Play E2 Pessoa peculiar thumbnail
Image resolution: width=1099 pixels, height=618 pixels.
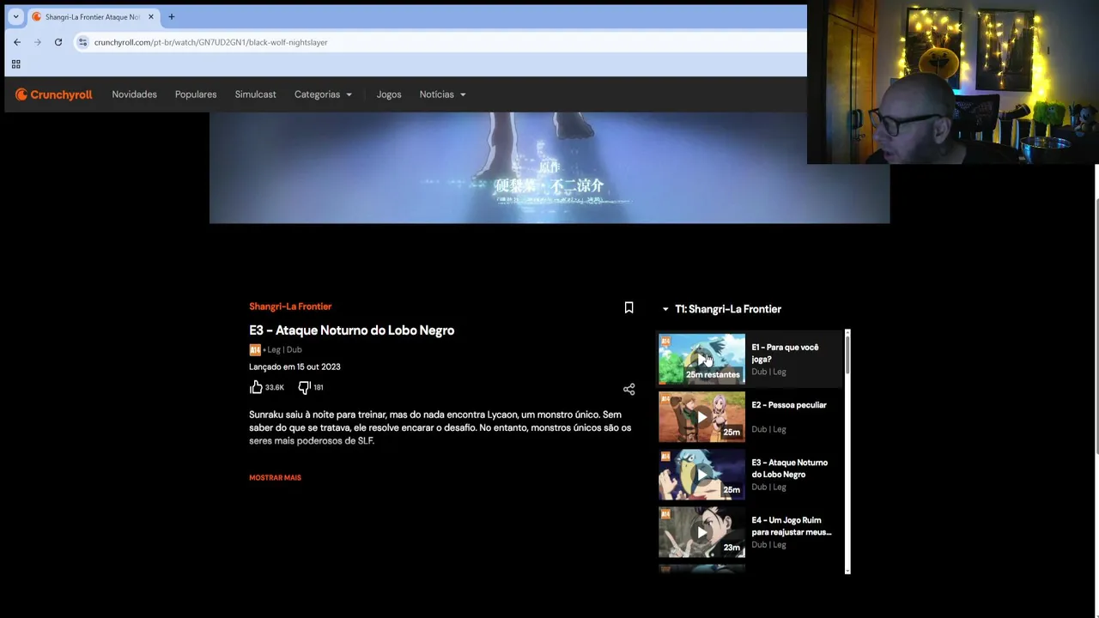(x=701, y=416)
